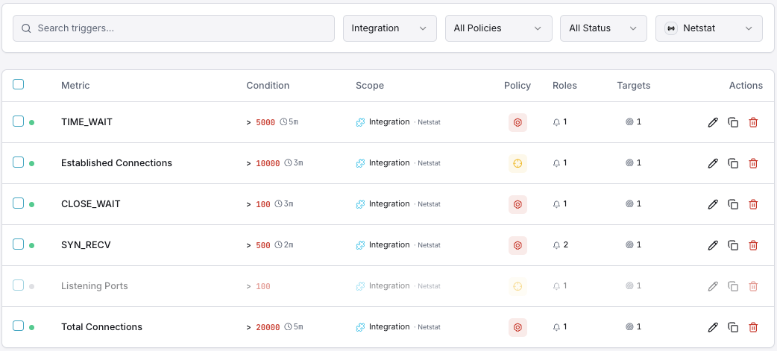The height and width of the screenshot is (351, 777).
Task: Click the red policy icon for SYN_RECV
Action: pos(518,245)
